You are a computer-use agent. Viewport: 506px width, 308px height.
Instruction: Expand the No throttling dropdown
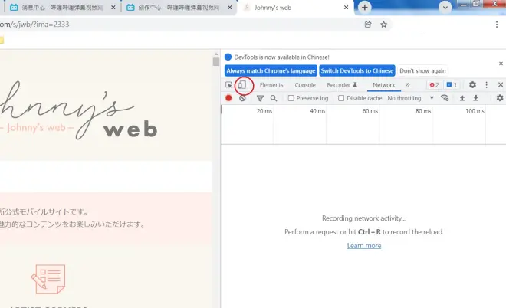coord(410,98)
